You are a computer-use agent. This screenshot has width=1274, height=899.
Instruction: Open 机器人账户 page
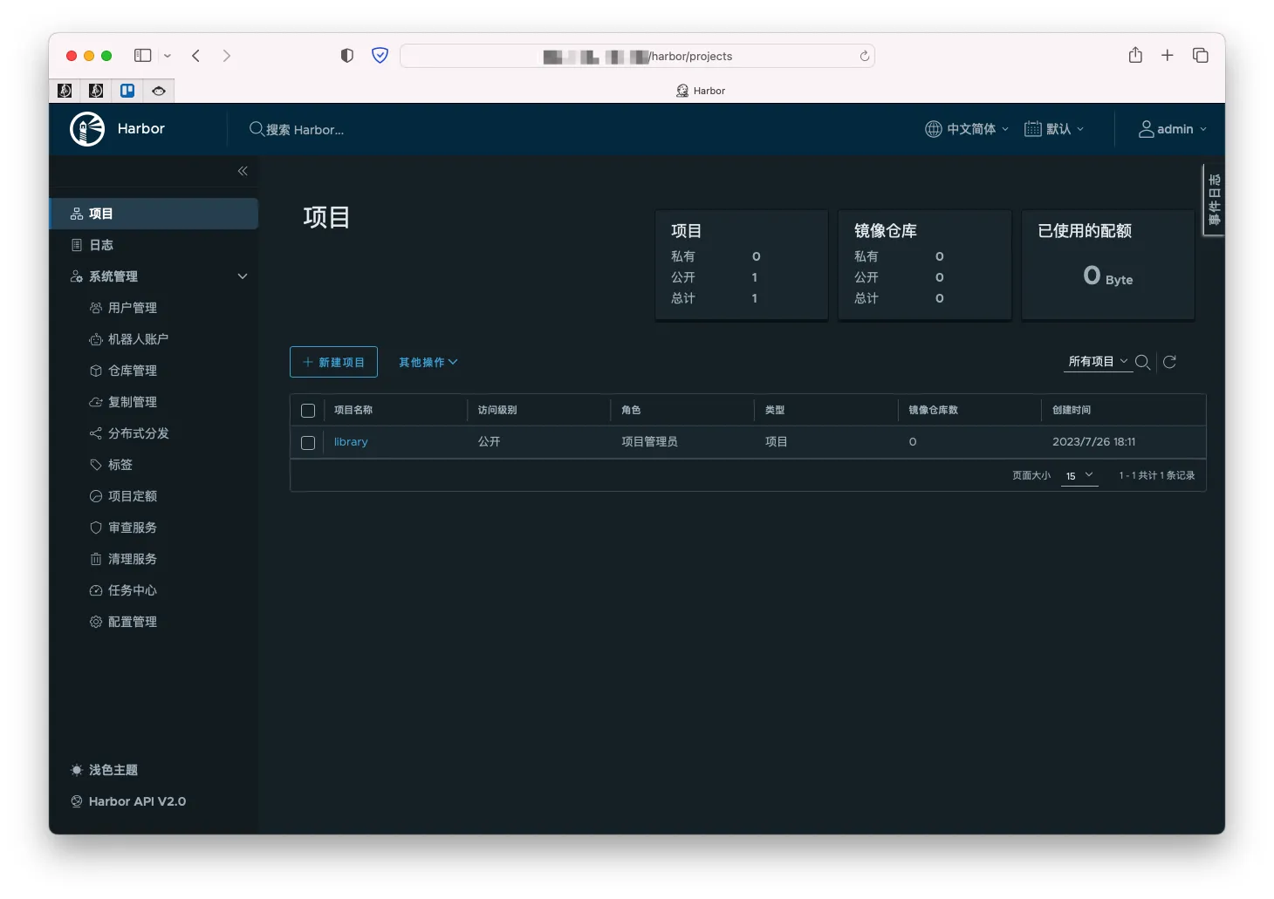(x=138, y=339)
